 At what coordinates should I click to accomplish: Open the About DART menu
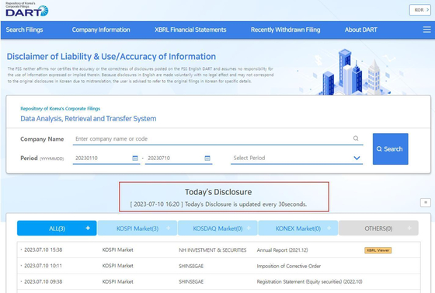361,30
